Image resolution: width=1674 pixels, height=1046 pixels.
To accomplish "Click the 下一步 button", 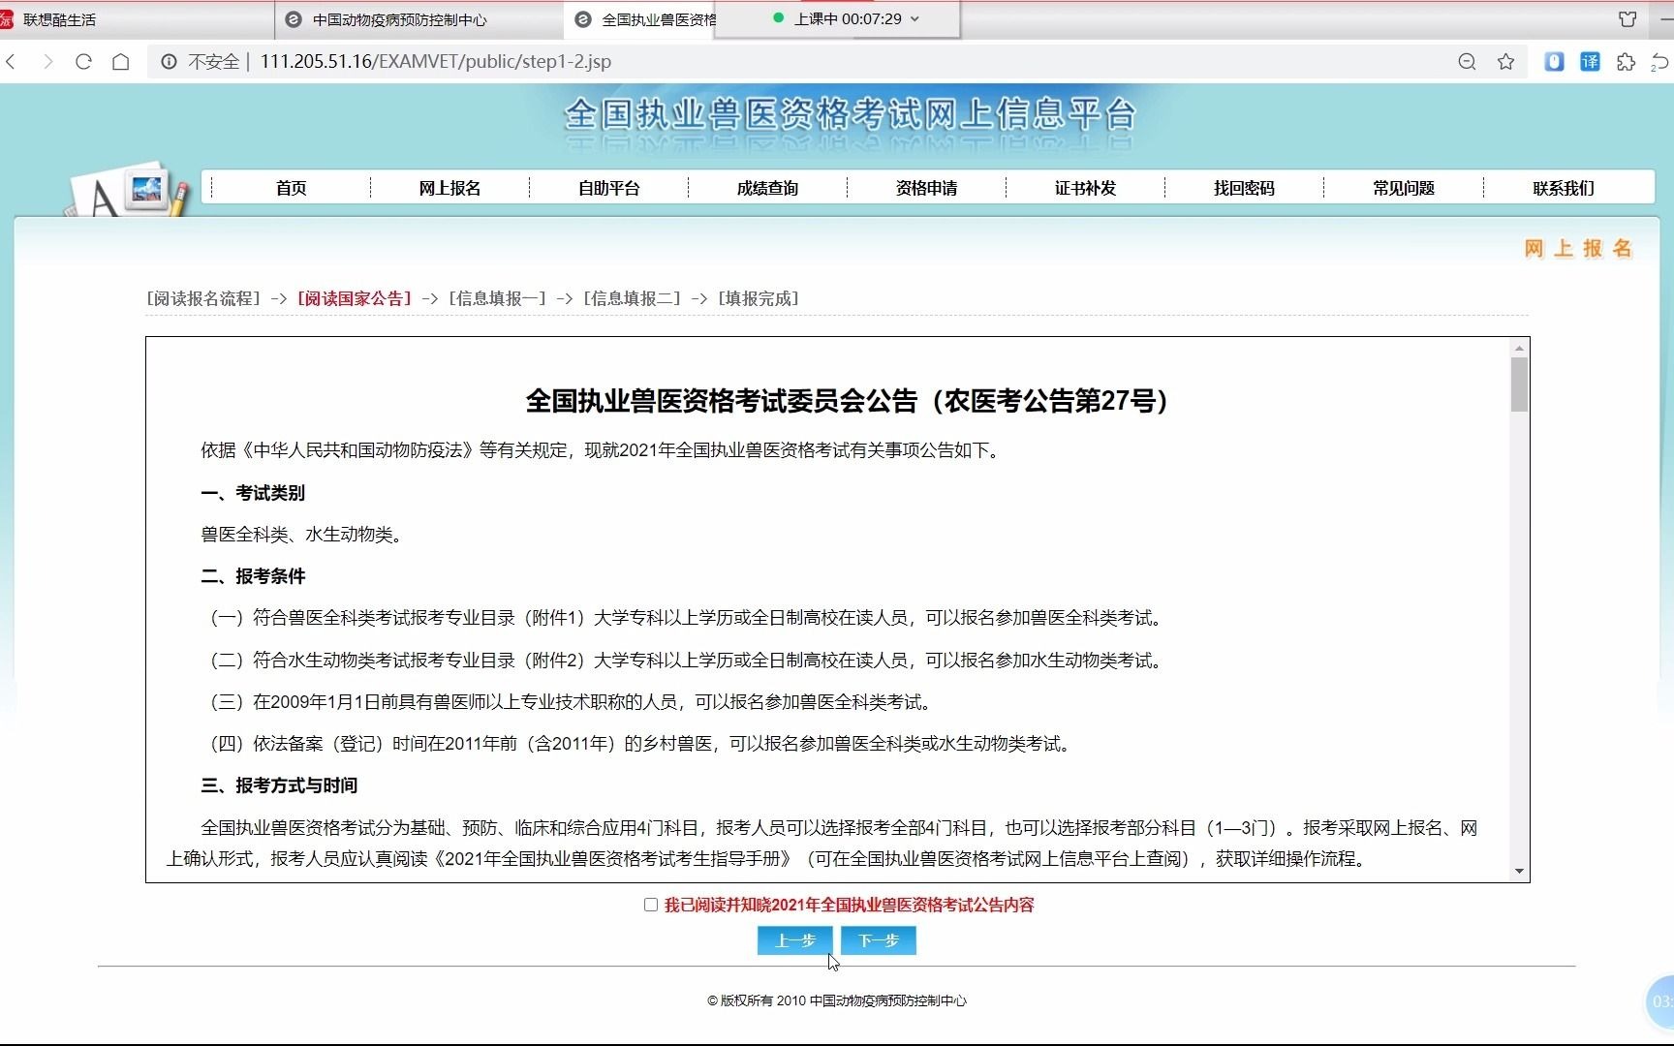I will pyautogui.click(x=879, y=940).
